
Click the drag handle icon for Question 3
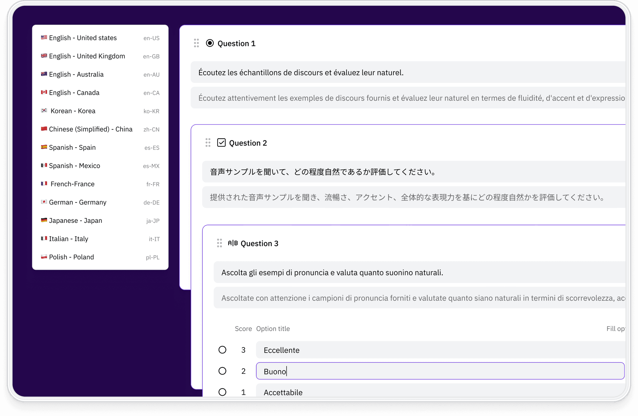[x=219, y=243]
